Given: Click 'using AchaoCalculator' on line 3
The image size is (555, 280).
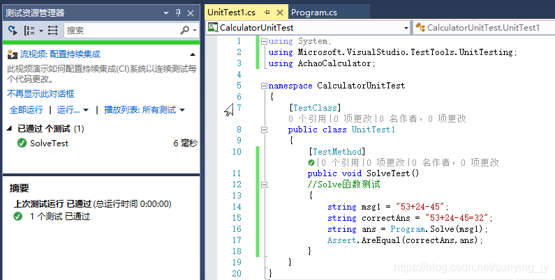Looking at the screenshot, I should (320, 63).
